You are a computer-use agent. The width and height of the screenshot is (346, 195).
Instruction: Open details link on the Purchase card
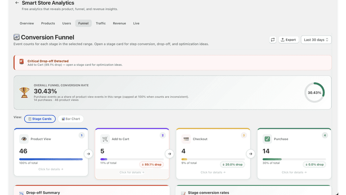coord(294,172)
